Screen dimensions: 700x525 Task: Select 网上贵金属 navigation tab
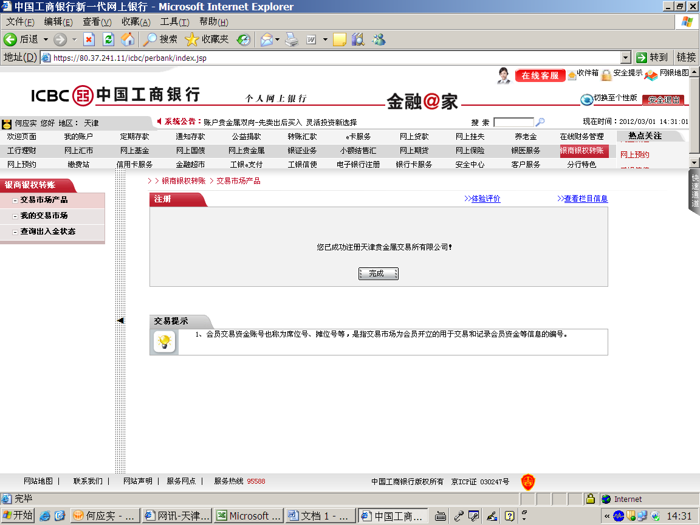click(247, 151)
